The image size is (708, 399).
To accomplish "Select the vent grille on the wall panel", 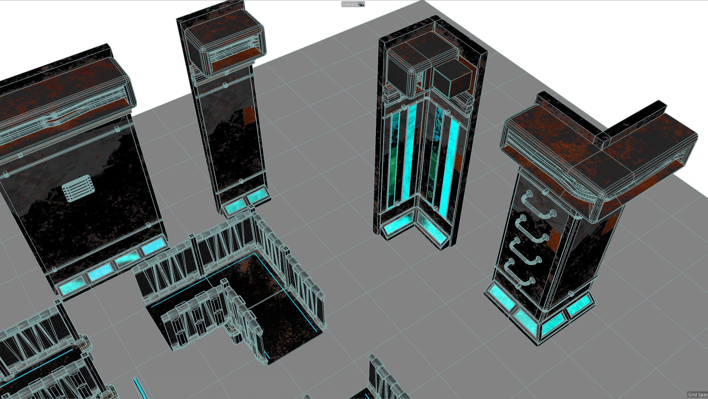I will 79,188.
